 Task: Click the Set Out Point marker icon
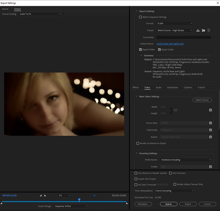coord(45,195)
